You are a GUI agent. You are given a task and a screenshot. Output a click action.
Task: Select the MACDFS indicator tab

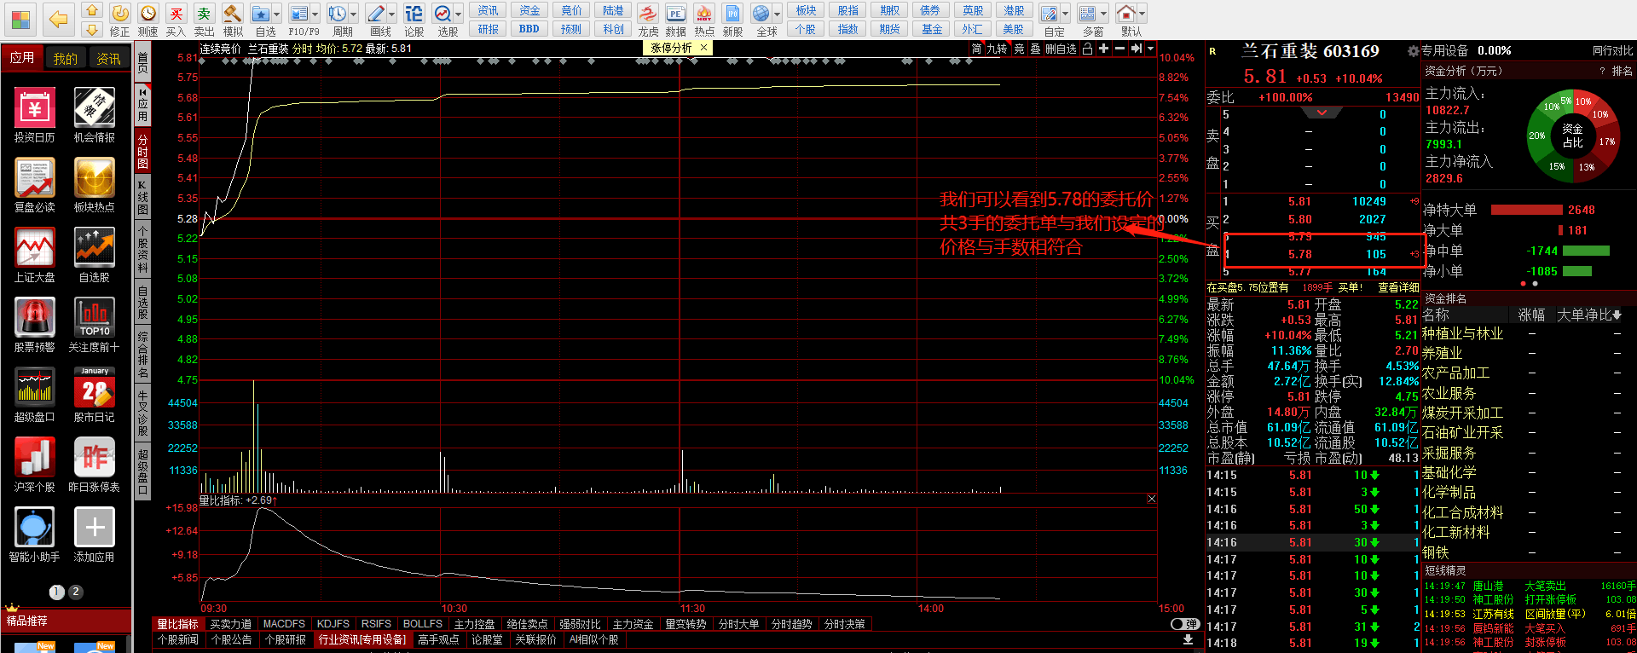coord(284,624)
